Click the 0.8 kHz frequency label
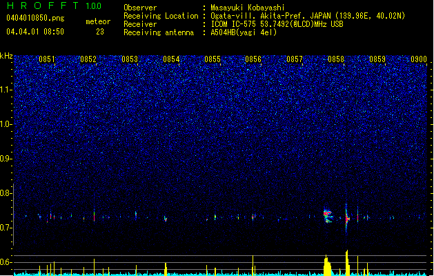The image size is (434, 276). (x=6, y=193)
